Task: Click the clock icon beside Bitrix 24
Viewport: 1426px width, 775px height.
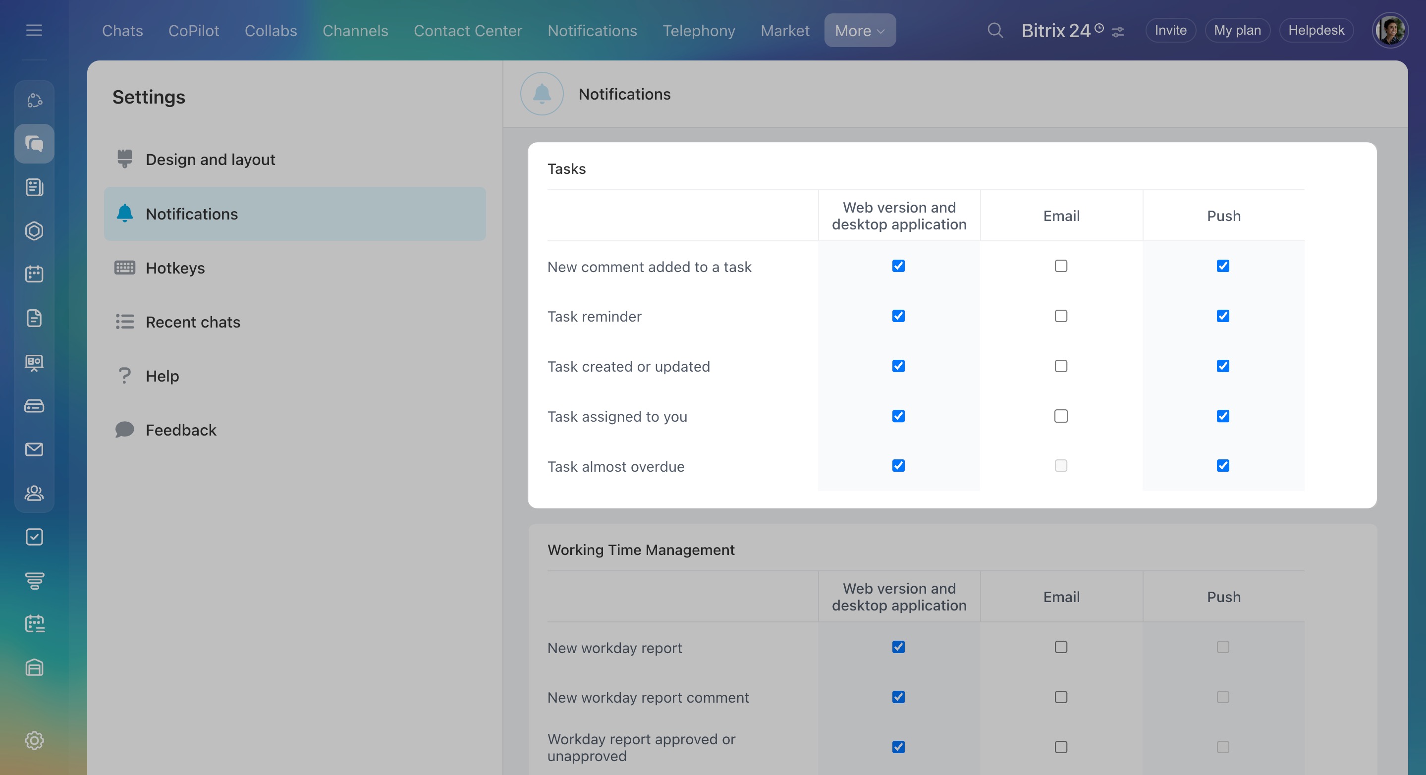Action: [1099, 27]
